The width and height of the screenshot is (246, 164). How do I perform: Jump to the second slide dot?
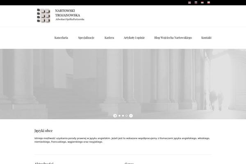coord(123,116)
